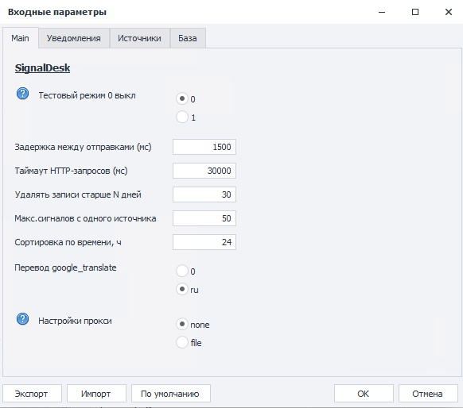Switch to the Источники tab
Image resolution: width=463 pixels, height=408 pixels.
140,38
